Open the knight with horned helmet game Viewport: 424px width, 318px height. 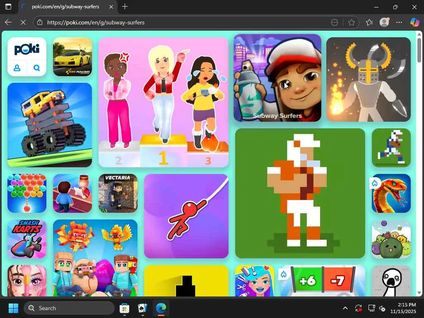coord(368,79)
